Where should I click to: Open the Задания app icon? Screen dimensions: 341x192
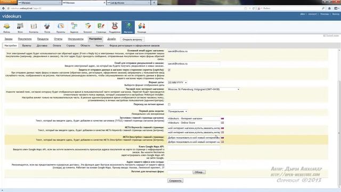(x=74, y=28)
